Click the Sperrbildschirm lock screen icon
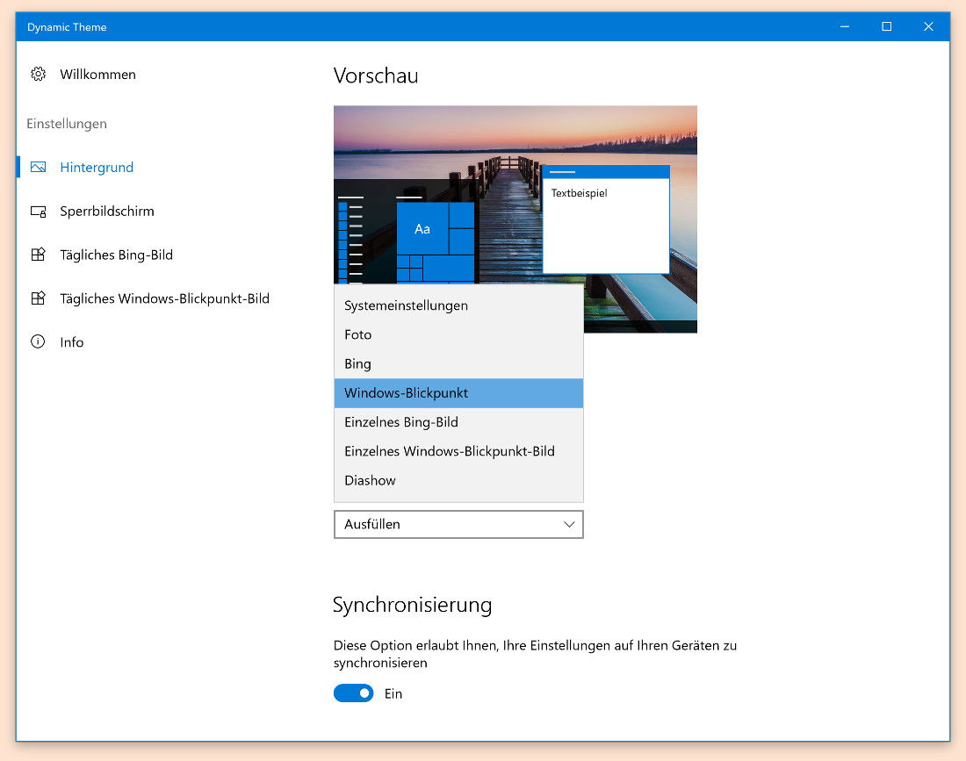Screen dimensions: 966x761 click(38, 212)
